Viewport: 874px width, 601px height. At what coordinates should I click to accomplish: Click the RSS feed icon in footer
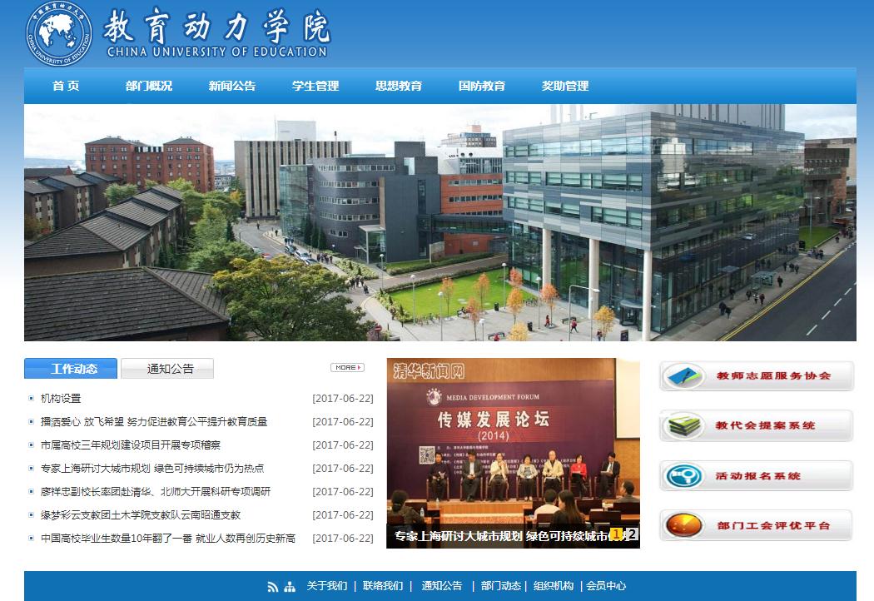click(272, 587)
